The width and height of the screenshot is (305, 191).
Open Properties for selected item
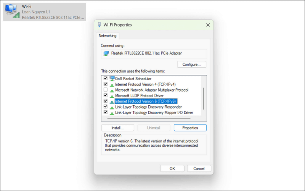pyautogui.click(x=190, y=128)
